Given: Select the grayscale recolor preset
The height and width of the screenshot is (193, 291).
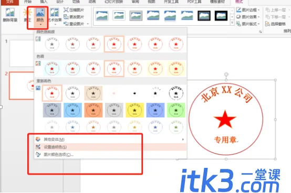Looking at the screenshot, I should pyautogui.click(x=72, y=93).
